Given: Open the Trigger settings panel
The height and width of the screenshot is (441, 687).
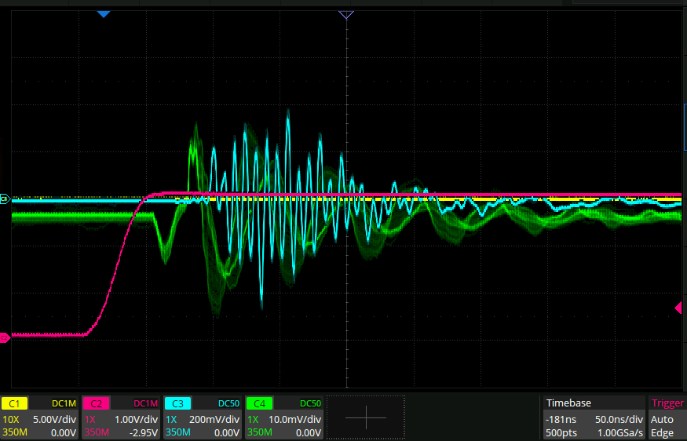Looking at the screenshot, I should [667, 403].
